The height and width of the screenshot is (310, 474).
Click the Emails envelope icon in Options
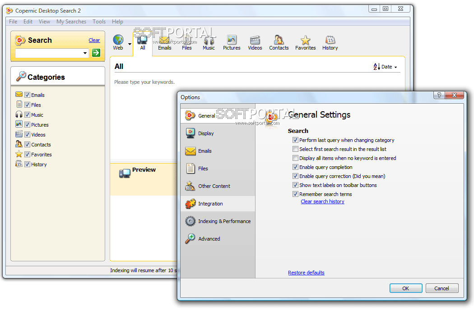tap(191, 150)
